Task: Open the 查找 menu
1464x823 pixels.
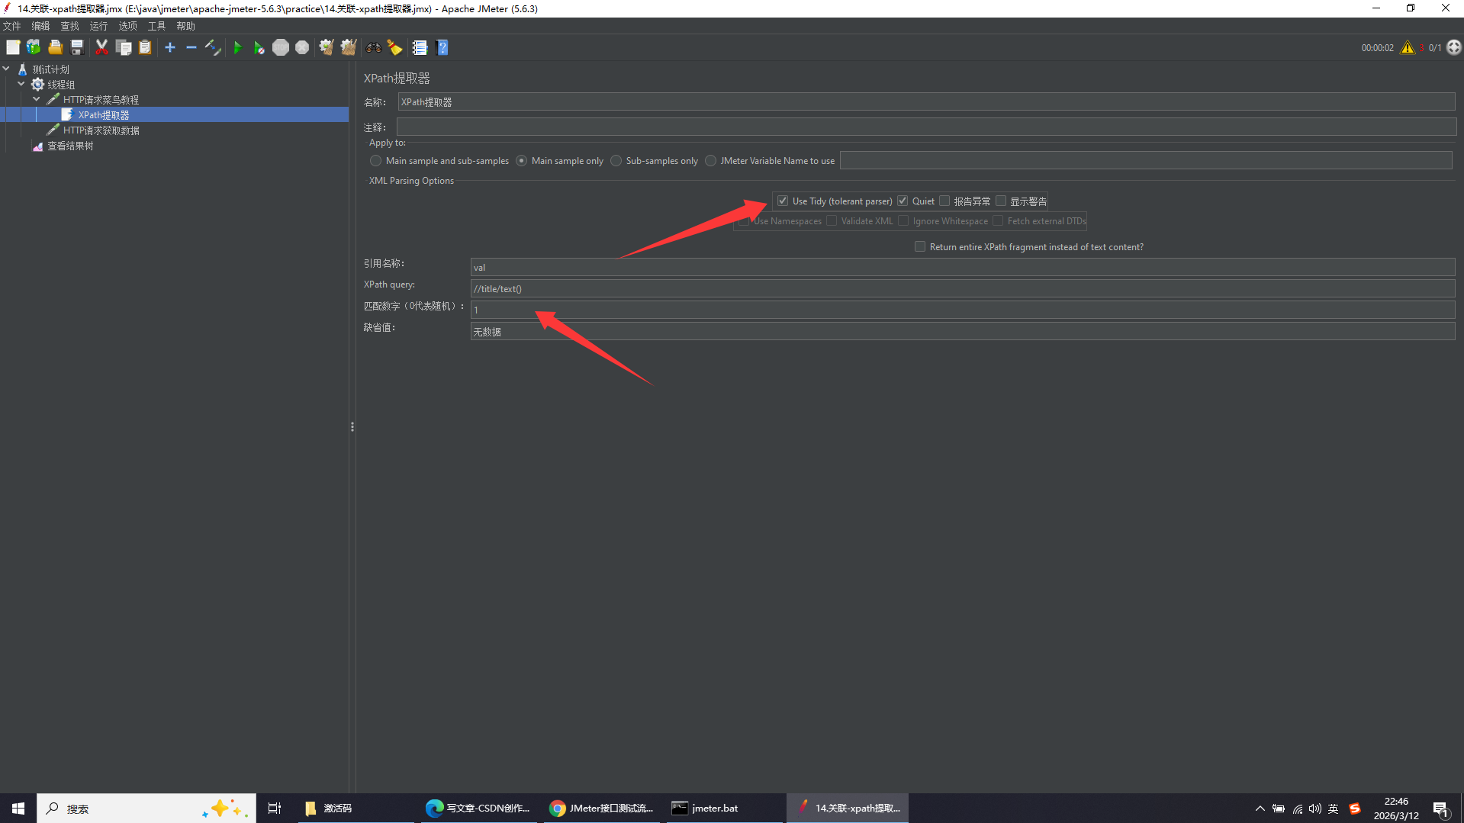Action: click(69, 26)
